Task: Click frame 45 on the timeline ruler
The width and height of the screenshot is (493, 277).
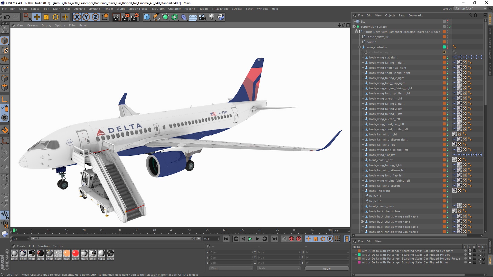Action: pos(172,230)
